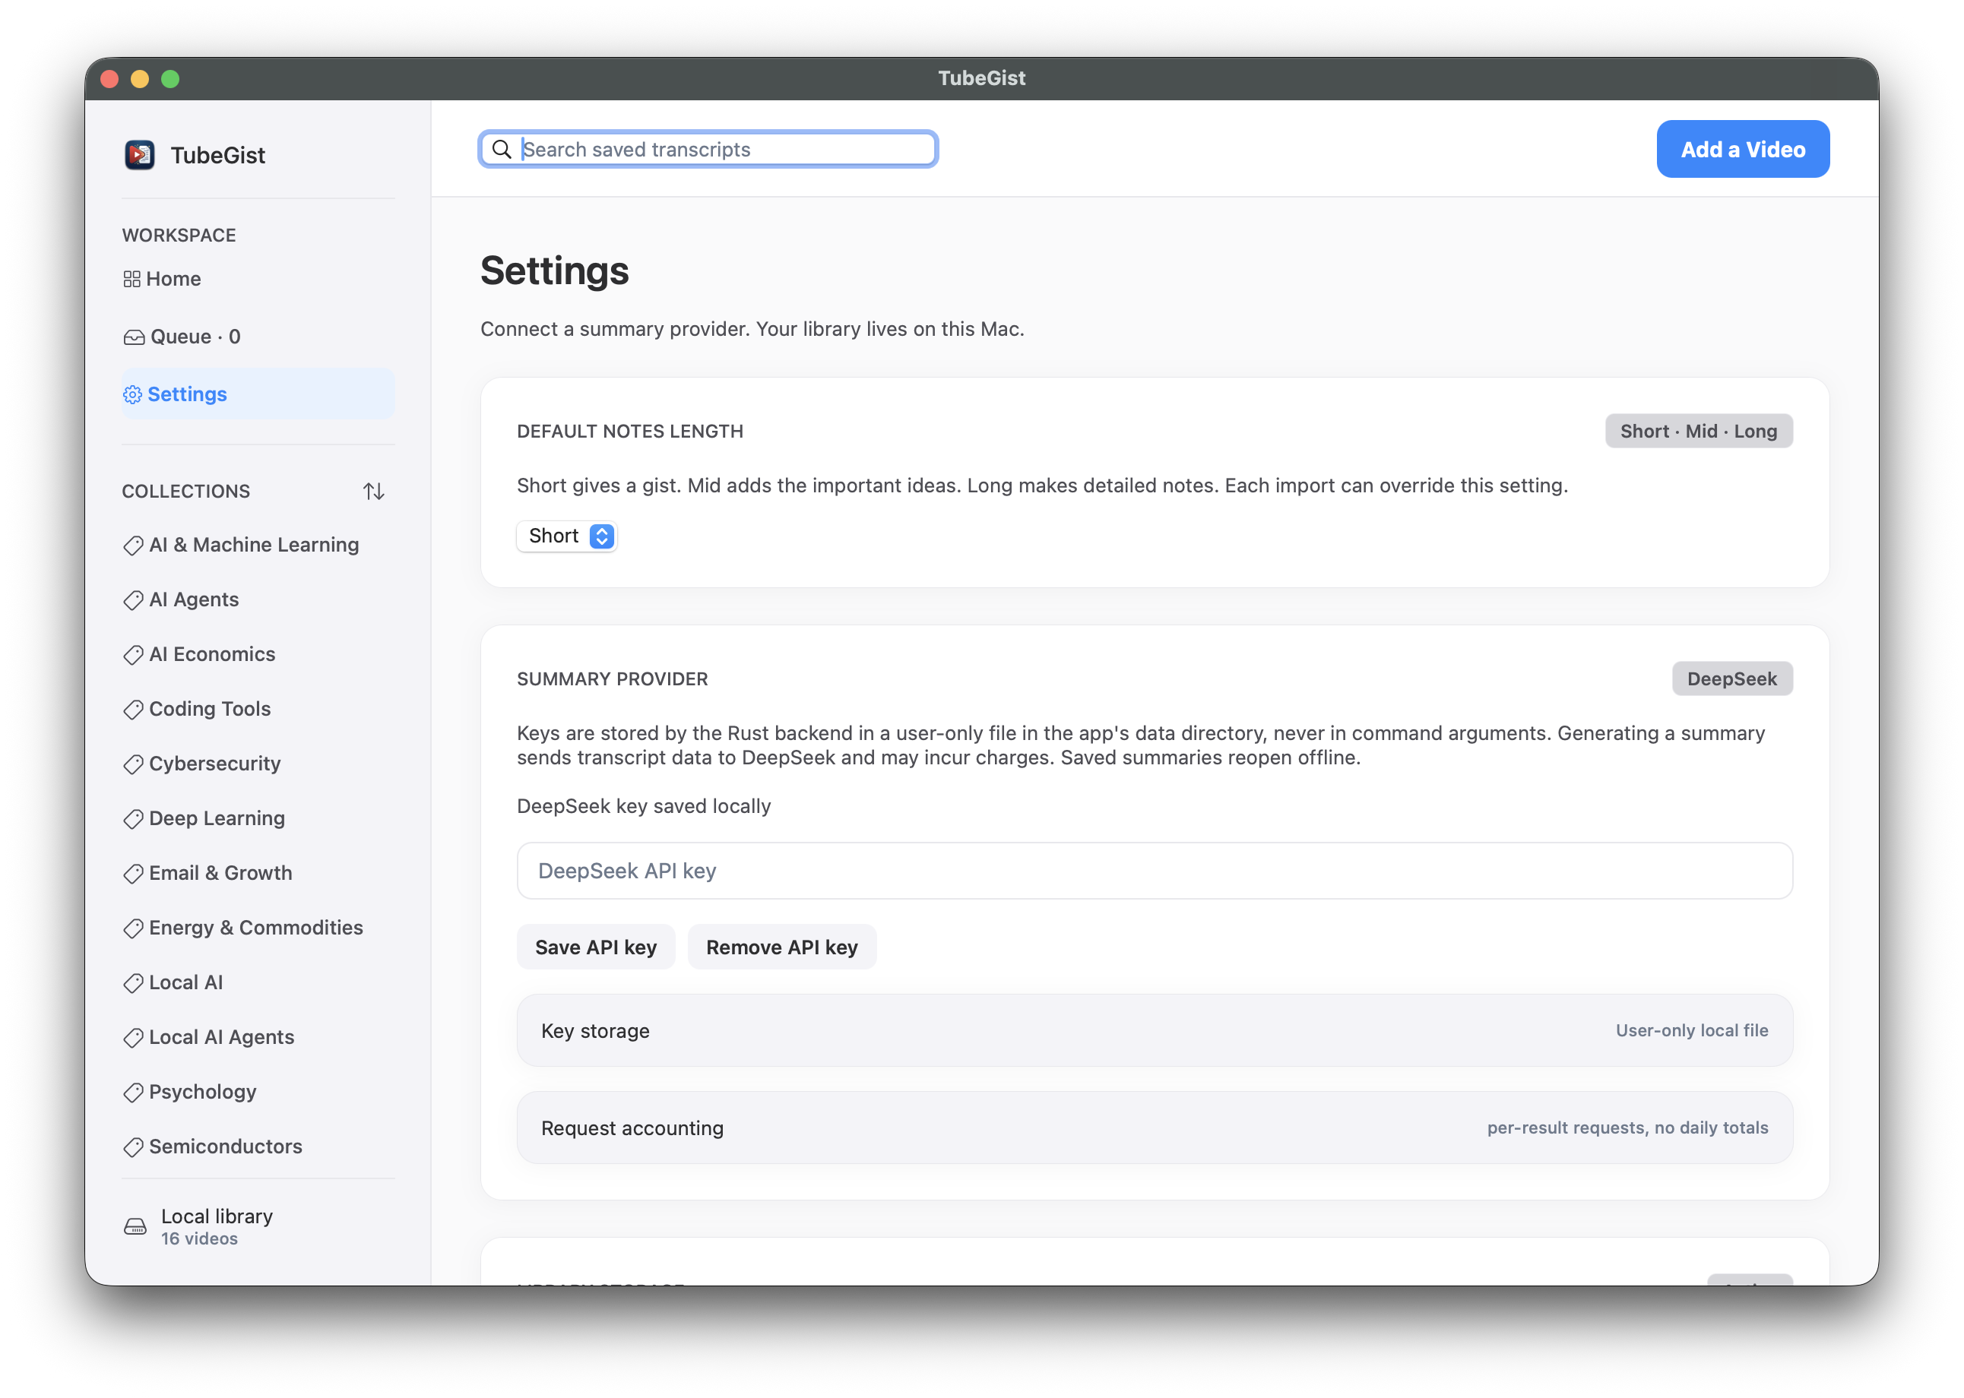Click the "16 videos" library count
The width and height of the screenshot is (1964, 1398).
click(199, 1238)
